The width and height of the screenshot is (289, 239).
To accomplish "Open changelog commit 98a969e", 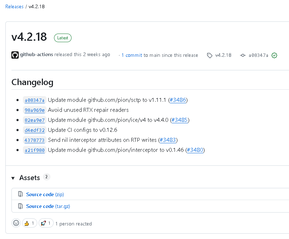I will [34, 110].
